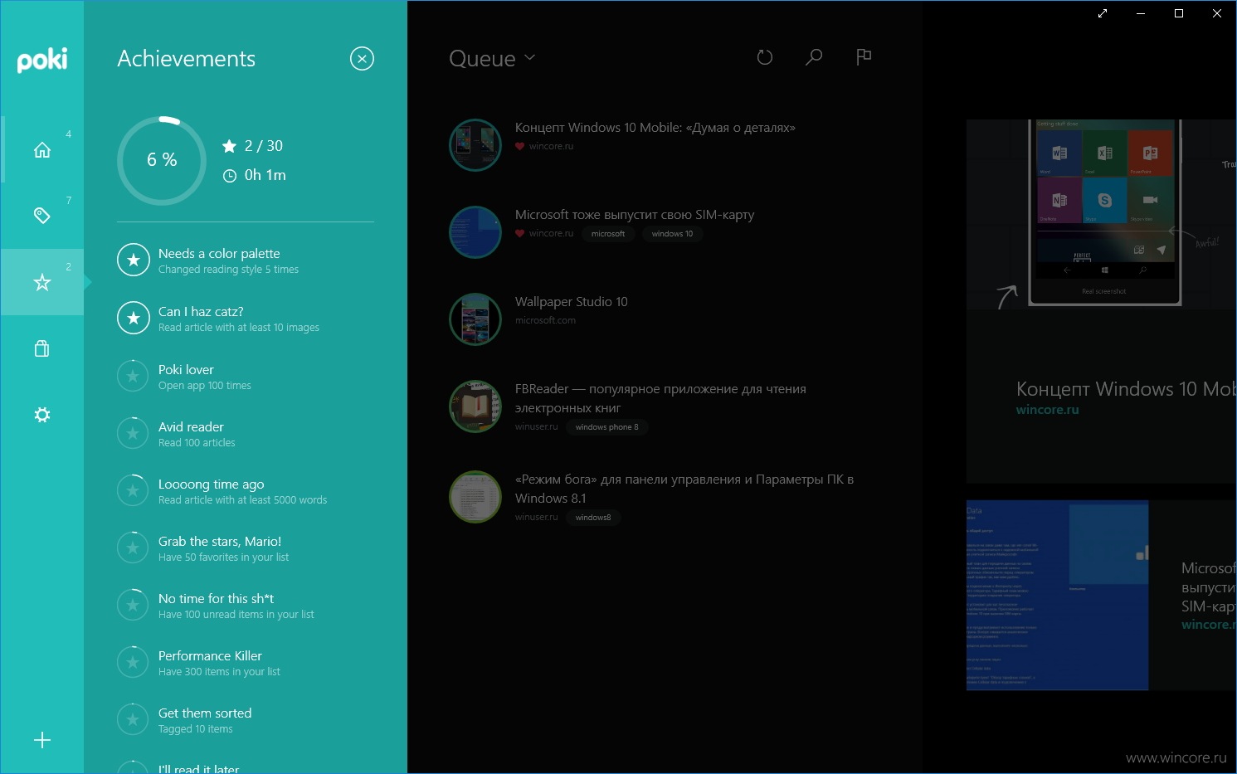Screen dimensions: 1237x774
Task: Click the 'windows phone 8' tag chip
Action: (x=607, y=427)
